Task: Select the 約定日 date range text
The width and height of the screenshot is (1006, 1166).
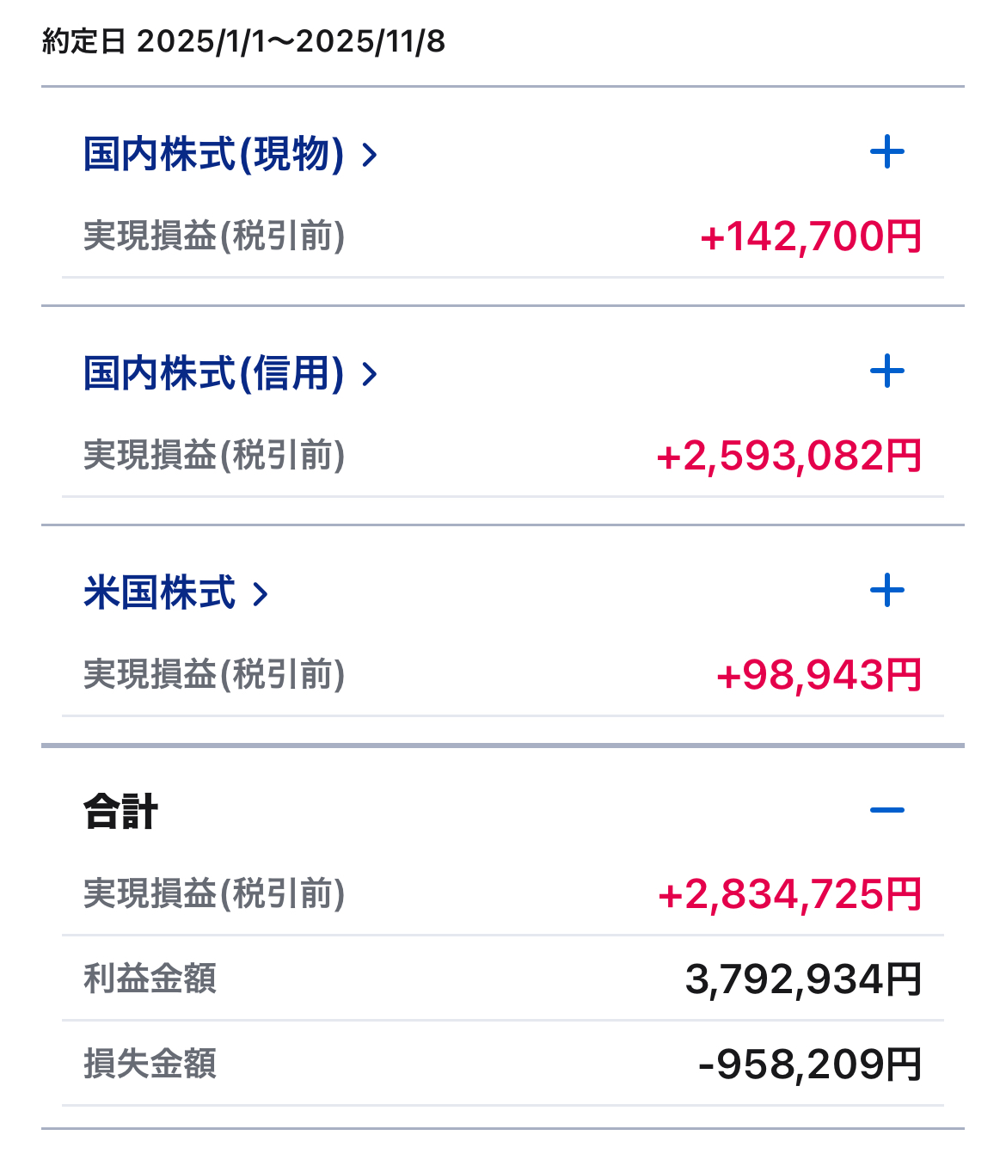Action: point(244,41)
